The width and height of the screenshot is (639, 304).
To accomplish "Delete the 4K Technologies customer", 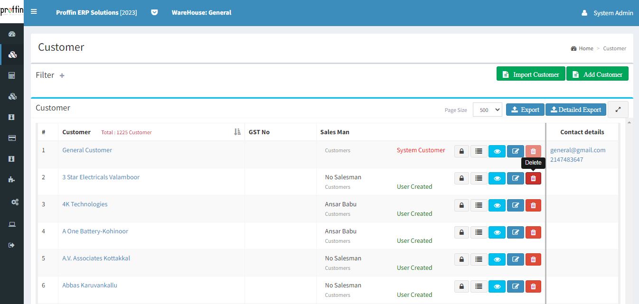I will coord(533,205).
